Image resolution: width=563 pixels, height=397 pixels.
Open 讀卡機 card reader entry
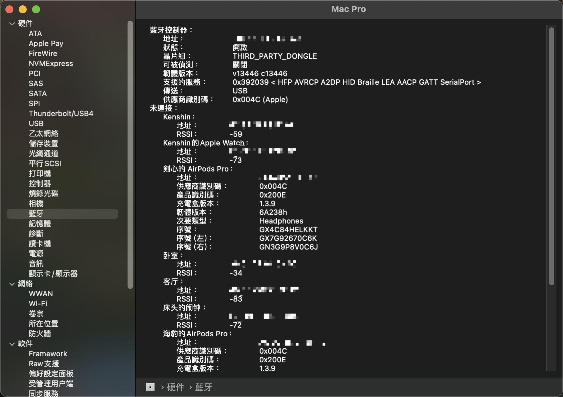pyautogui.click(x=40, y=244)
